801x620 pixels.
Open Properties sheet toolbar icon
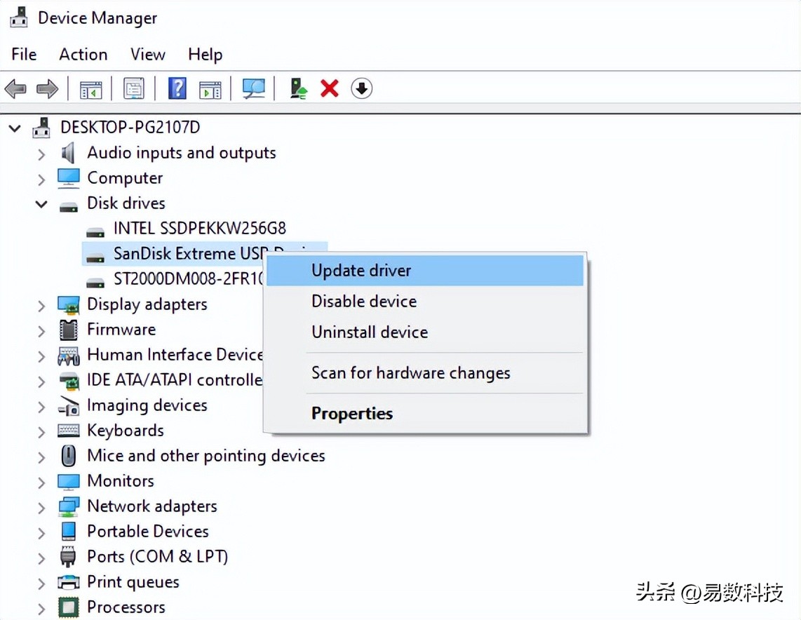134,89
